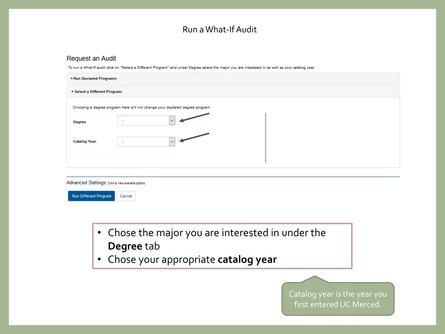The image size is (445, 334).
Task: Click the 'Choosing a degree program here' notice
Action: pos(142,107)
